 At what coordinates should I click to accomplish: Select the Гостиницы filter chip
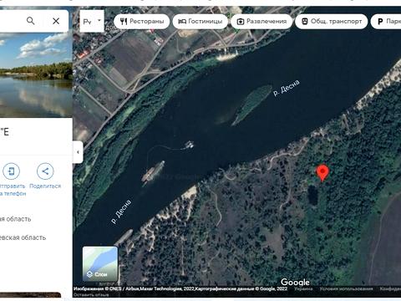coord(200,21)
